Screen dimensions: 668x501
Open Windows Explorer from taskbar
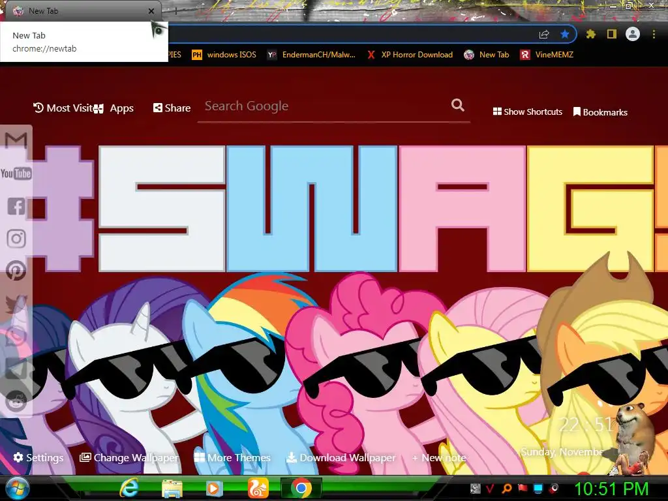pos(172,489)
